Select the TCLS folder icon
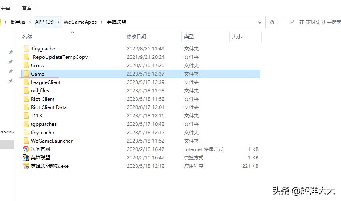 [x=26, y=115]
